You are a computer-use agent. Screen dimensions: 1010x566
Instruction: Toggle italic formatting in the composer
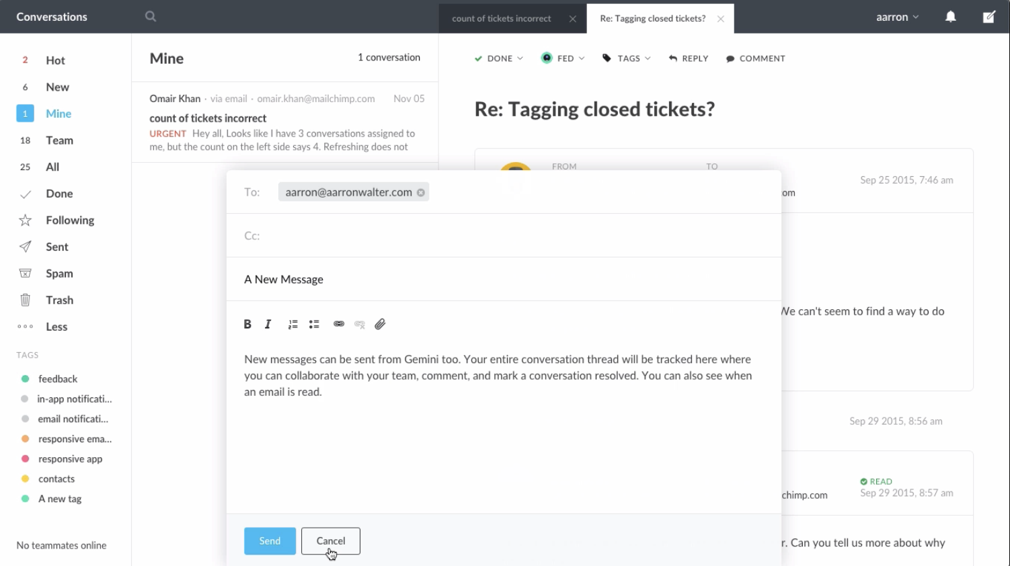[x=268, y=324]
